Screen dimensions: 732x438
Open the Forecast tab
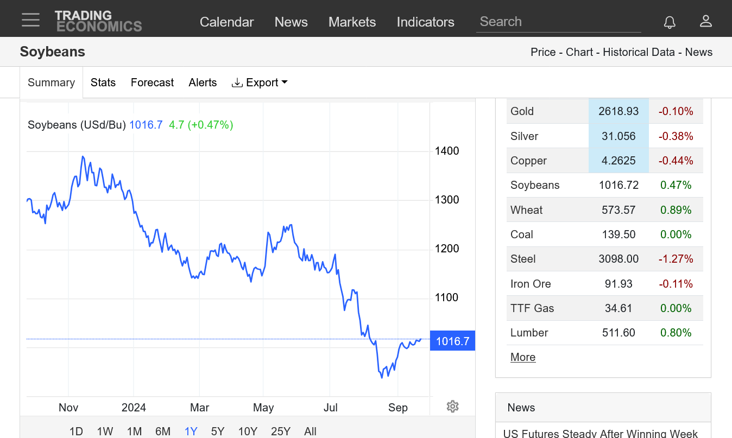coord(152,82)
